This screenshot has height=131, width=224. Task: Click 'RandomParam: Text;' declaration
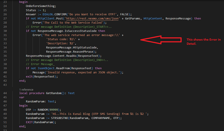[41, 102]
